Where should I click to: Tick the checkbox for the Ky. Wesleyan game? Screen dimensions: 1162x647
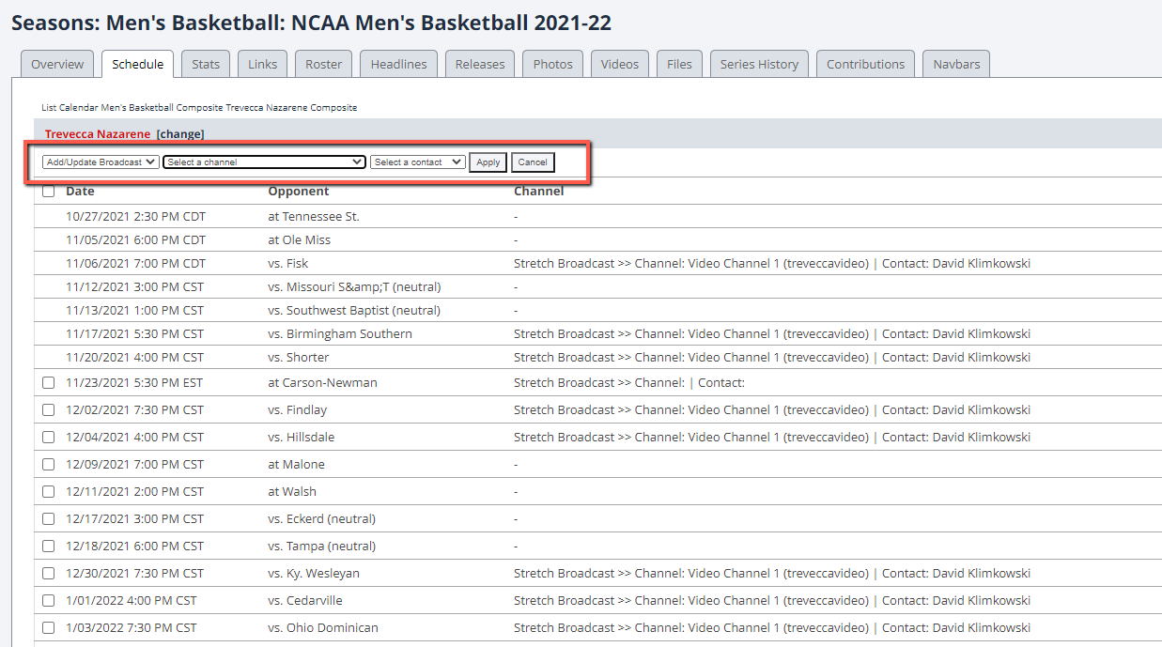[49, 574]
